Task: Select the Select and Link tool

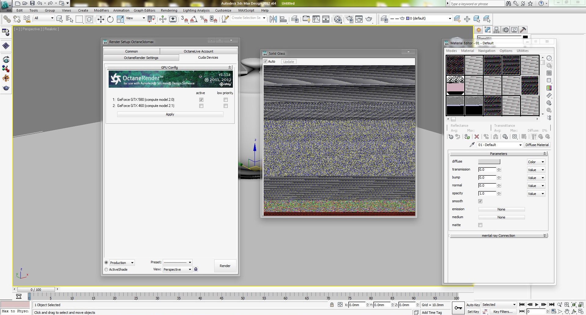Action: coord(7,19)
